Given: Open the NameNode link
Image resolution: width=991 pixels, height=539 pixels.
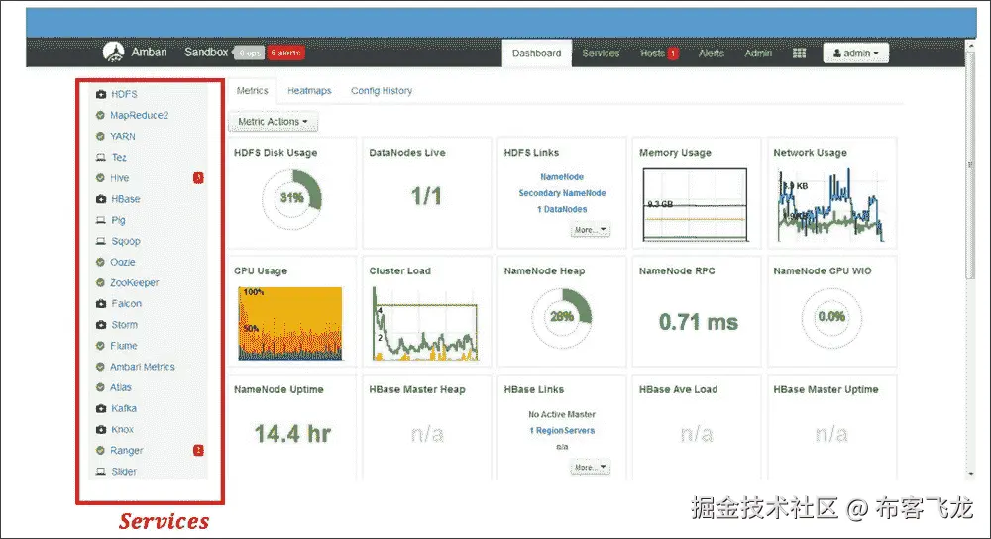Looking at the screenshot, I should tap(562, 177).
